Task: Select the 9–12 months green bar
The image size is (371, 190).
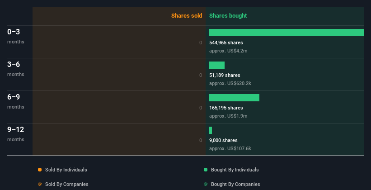Action: [x=211, y=130]
